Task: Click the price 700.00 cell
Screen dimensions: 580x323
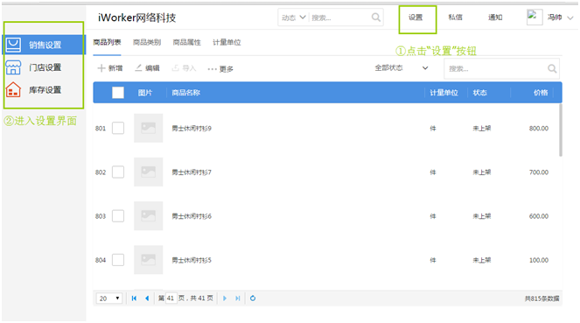Action: tap(539, 172)
